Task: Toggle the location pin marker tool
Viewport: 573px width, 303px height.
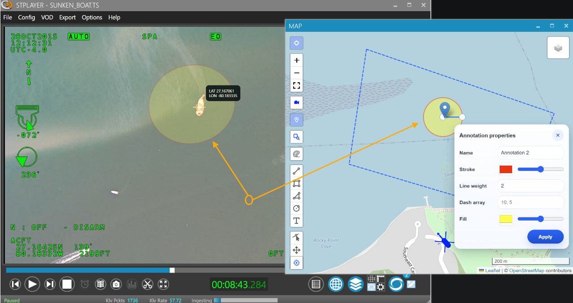Action: (x=296, y=119)
